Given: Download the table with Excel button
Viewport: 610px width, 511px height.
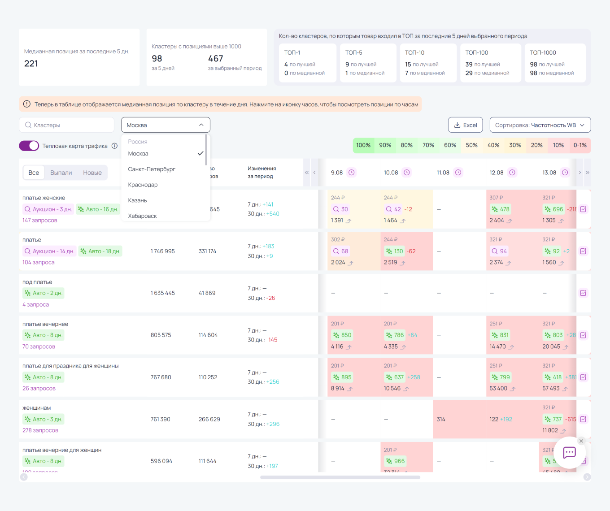Looking at the screenshot, I should (x=465, y=125).
